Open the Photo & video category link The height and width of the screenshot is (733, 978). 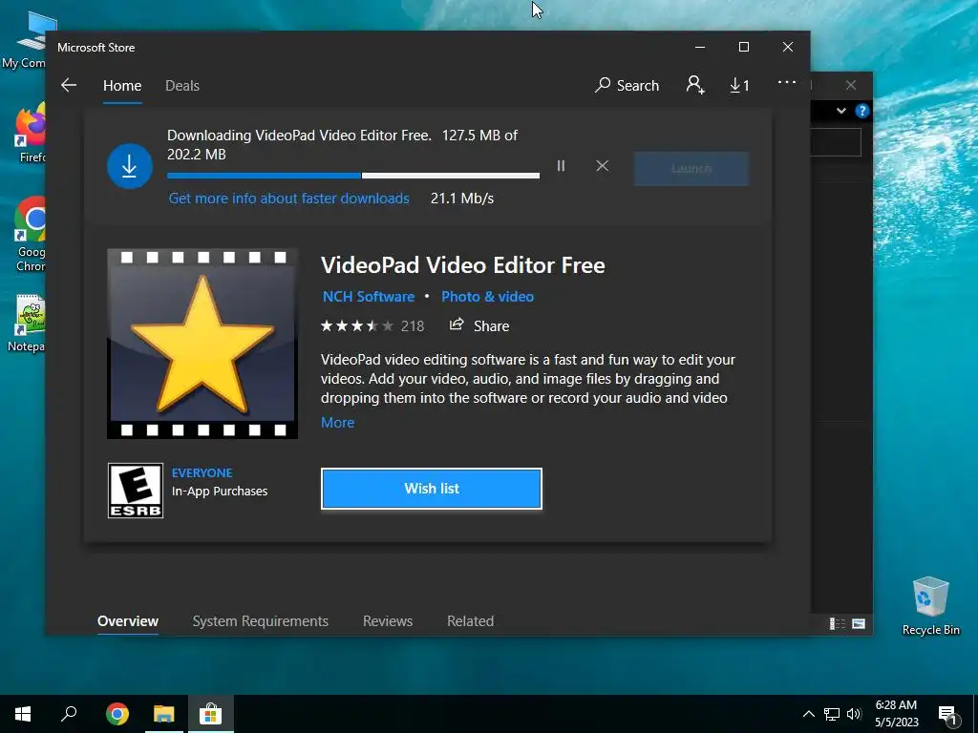coord(487,297)
